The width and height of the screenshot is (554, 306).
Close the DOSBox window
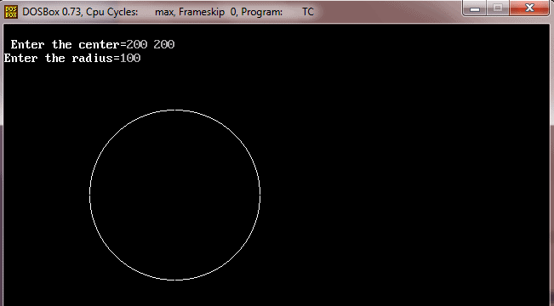529,8
